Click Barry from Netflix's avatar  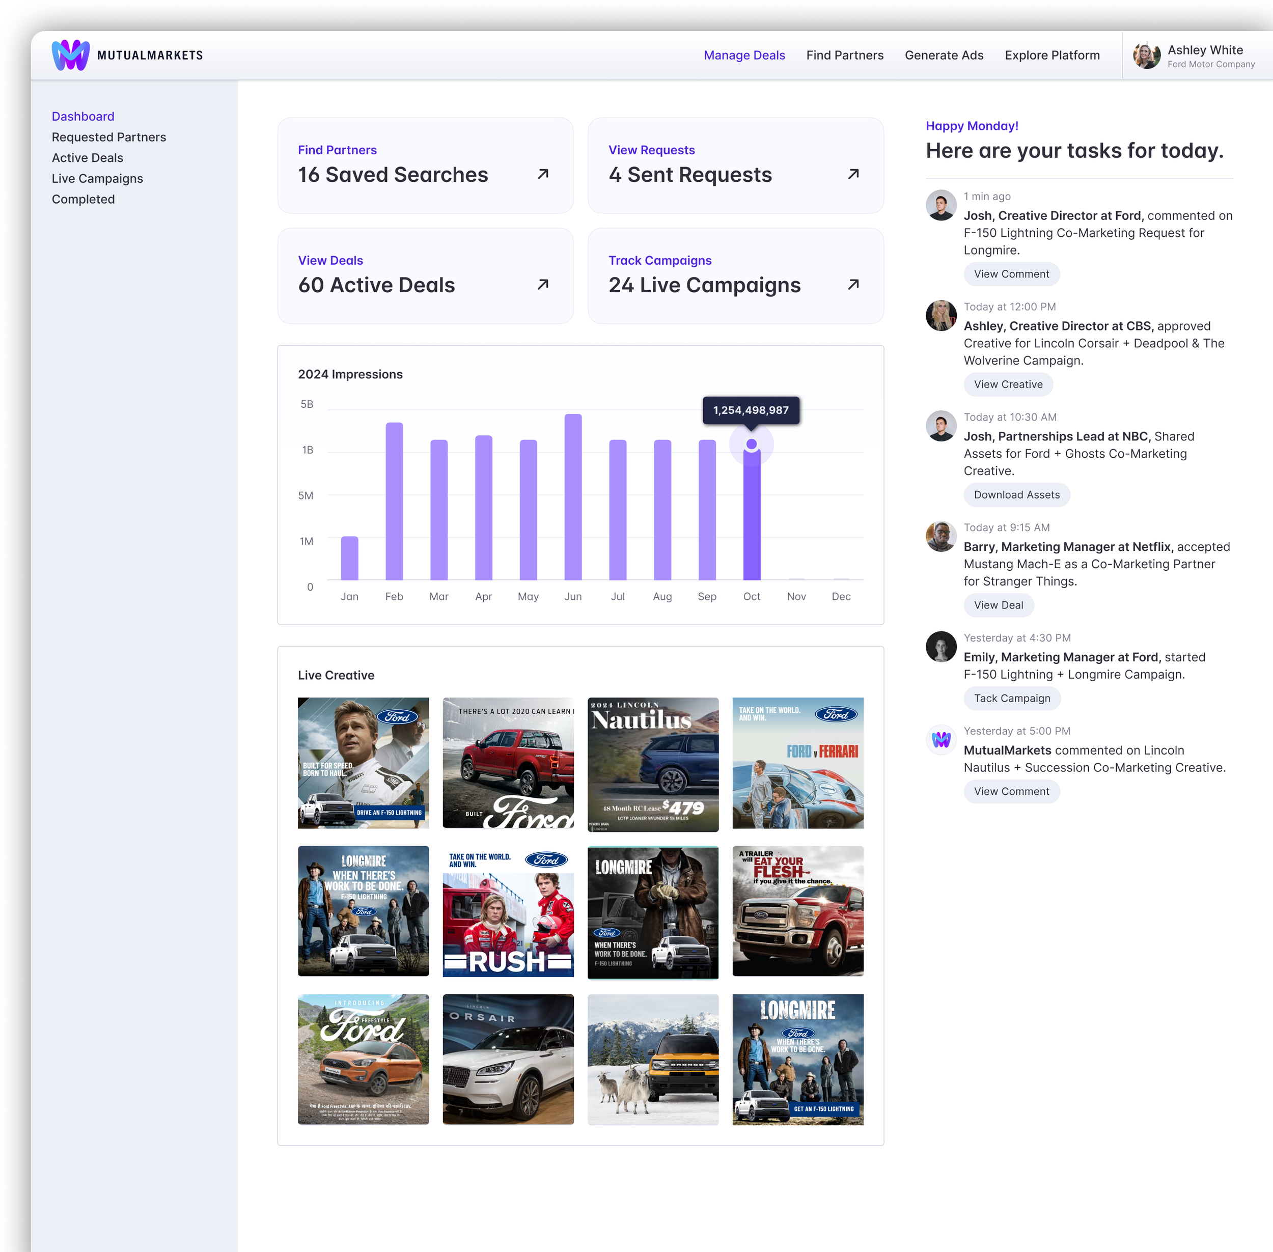point(941,537)
